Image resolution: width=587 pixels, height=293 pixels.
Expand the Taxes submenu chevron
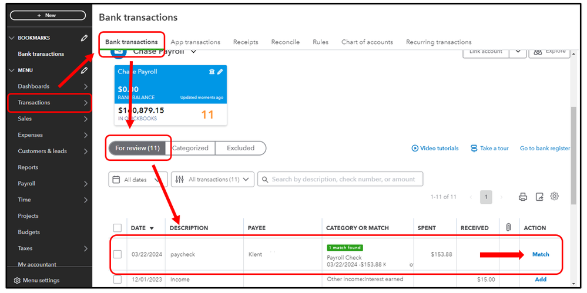(x=86, y=248)
